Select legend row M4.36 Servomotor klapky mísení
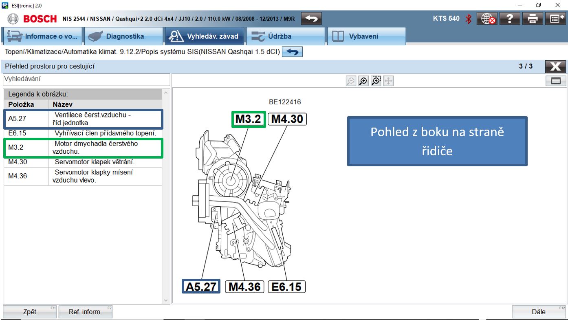The image size is (568, 320). 83,176
